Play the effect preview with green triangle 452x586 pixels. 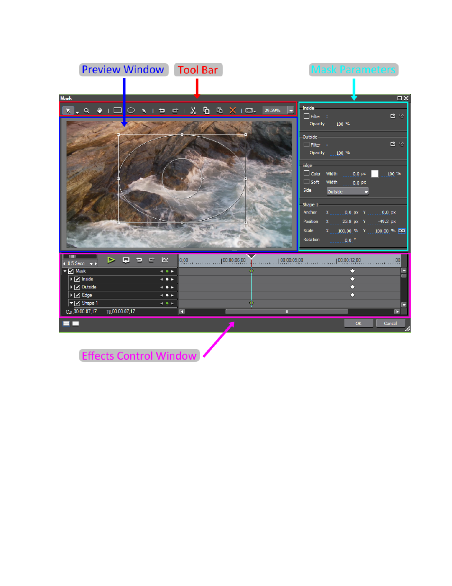tap(111, 260)
